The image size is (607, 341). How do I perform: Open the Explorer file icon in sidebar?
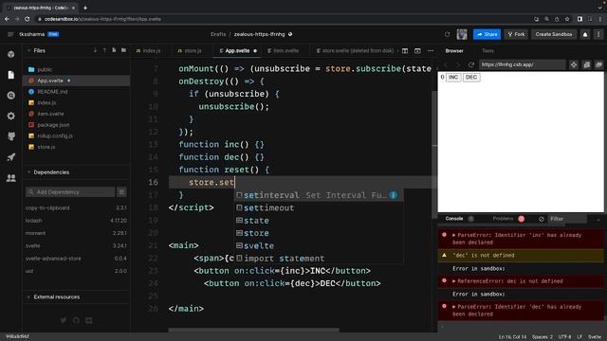[x=10, y=75]
